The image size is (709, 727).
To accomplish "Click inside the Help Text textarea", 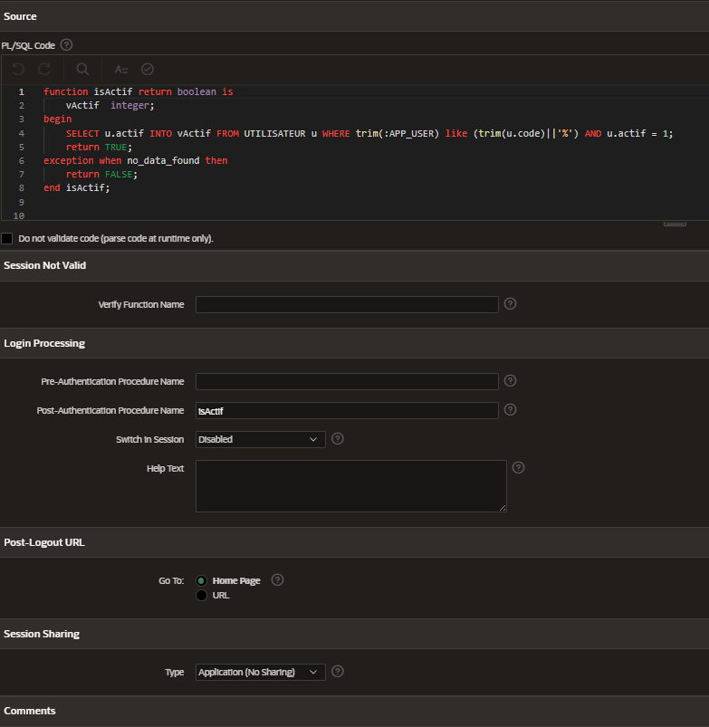I will (x=350, y=486).
